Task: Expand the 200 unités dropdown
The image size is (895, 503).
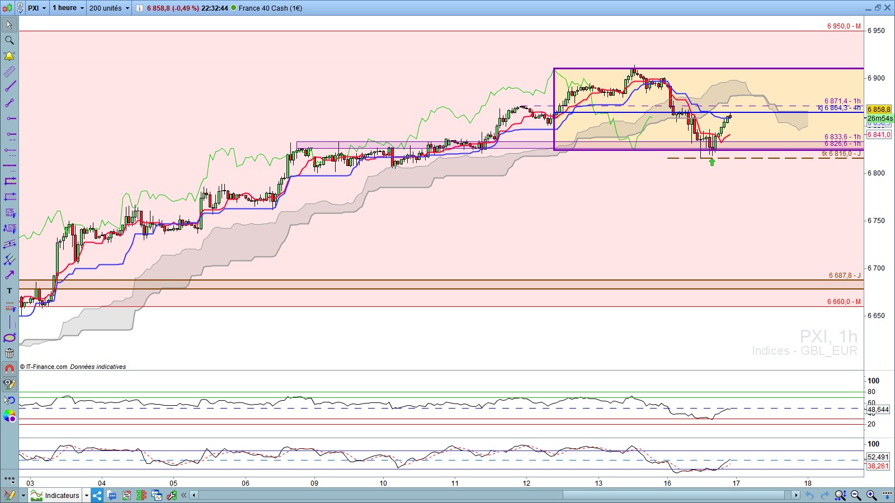Action: coord(109,8)
